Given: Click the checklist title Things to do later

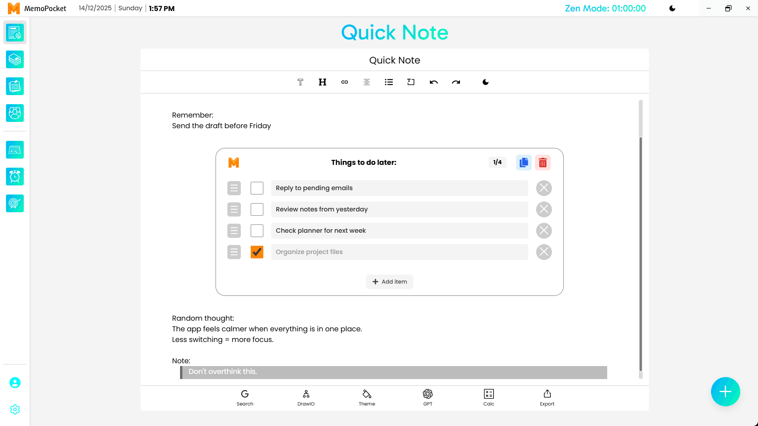Looking at the screenshot, I should click(364, 163).
